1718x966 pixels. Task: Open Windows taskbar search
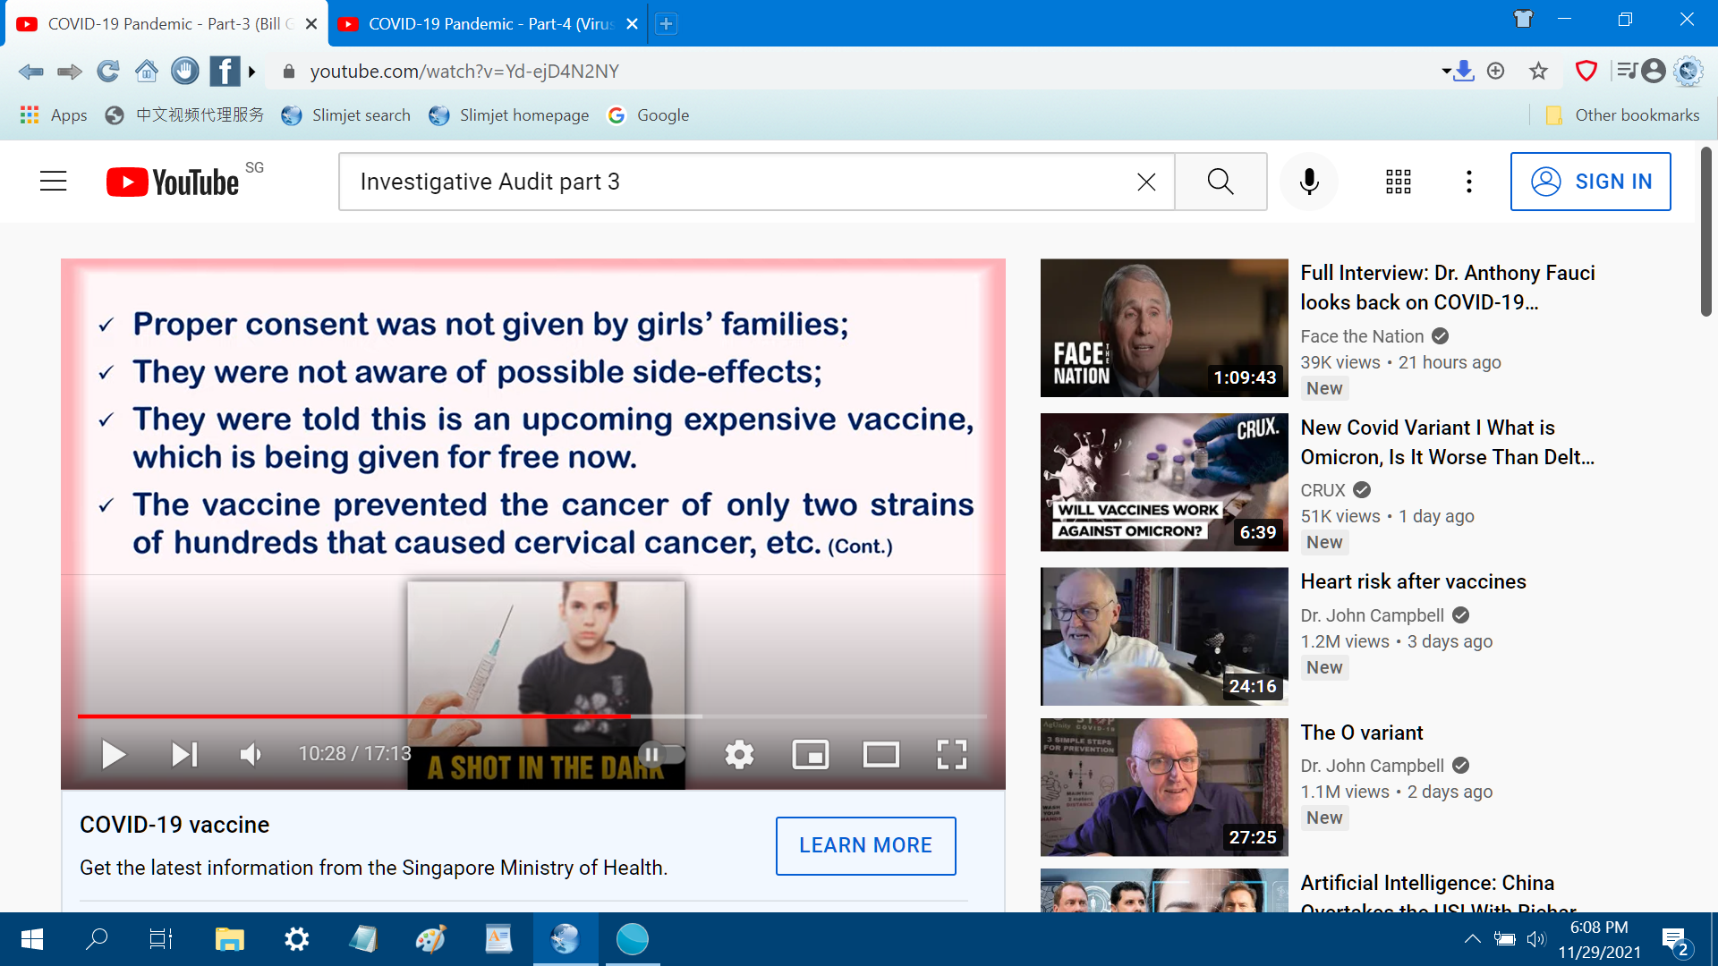pyautogui.click(x=96, y=939)
